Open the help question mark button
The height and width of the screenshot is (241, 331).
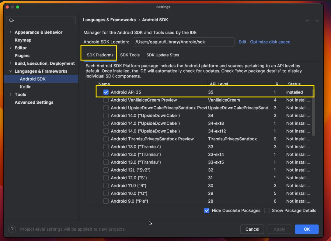[12, 229]
